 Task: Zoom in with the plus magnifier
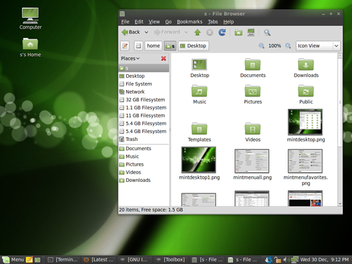[x=288, y=46]
